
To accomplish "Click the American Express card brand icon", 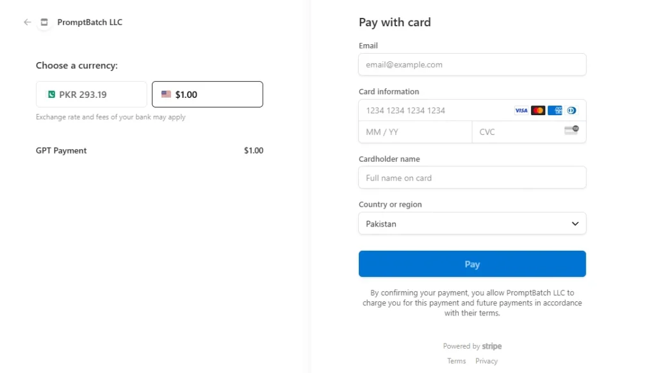I will point(555,110).
